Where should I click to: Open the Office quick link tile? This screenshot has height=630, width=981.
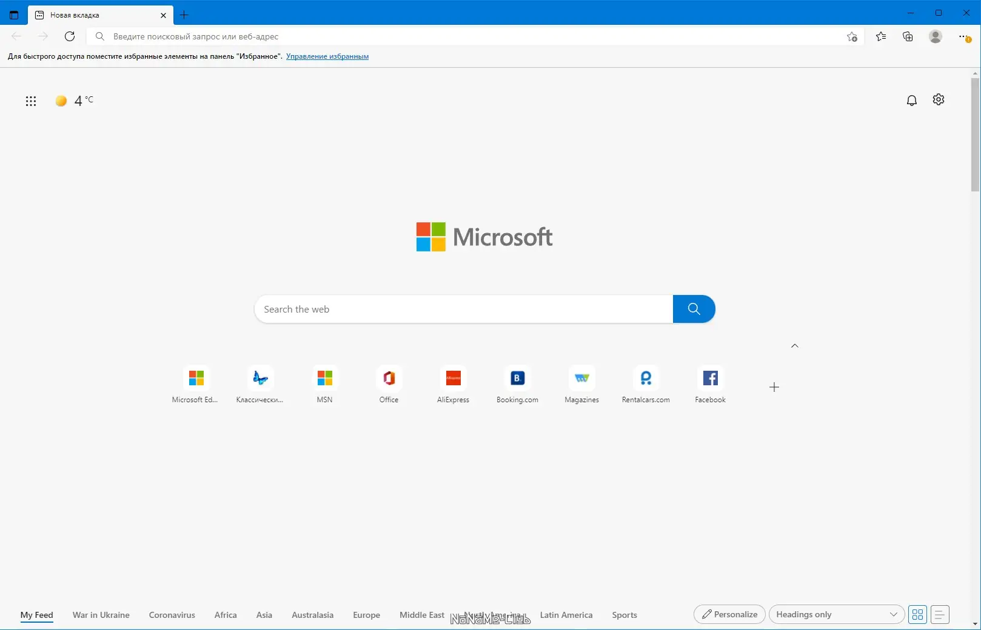pyautogui.click(x=389, y=385)
